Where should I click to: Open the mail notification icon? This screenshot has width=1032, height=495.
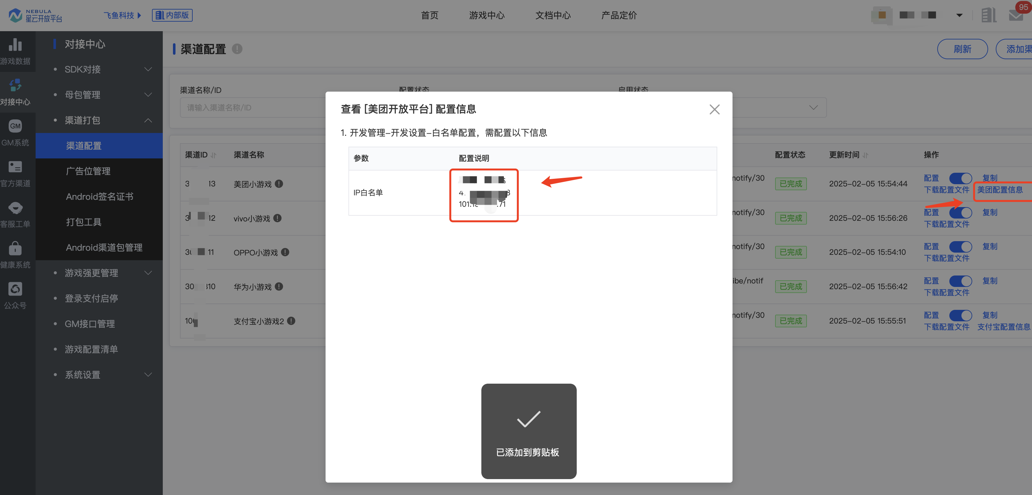1016,15
